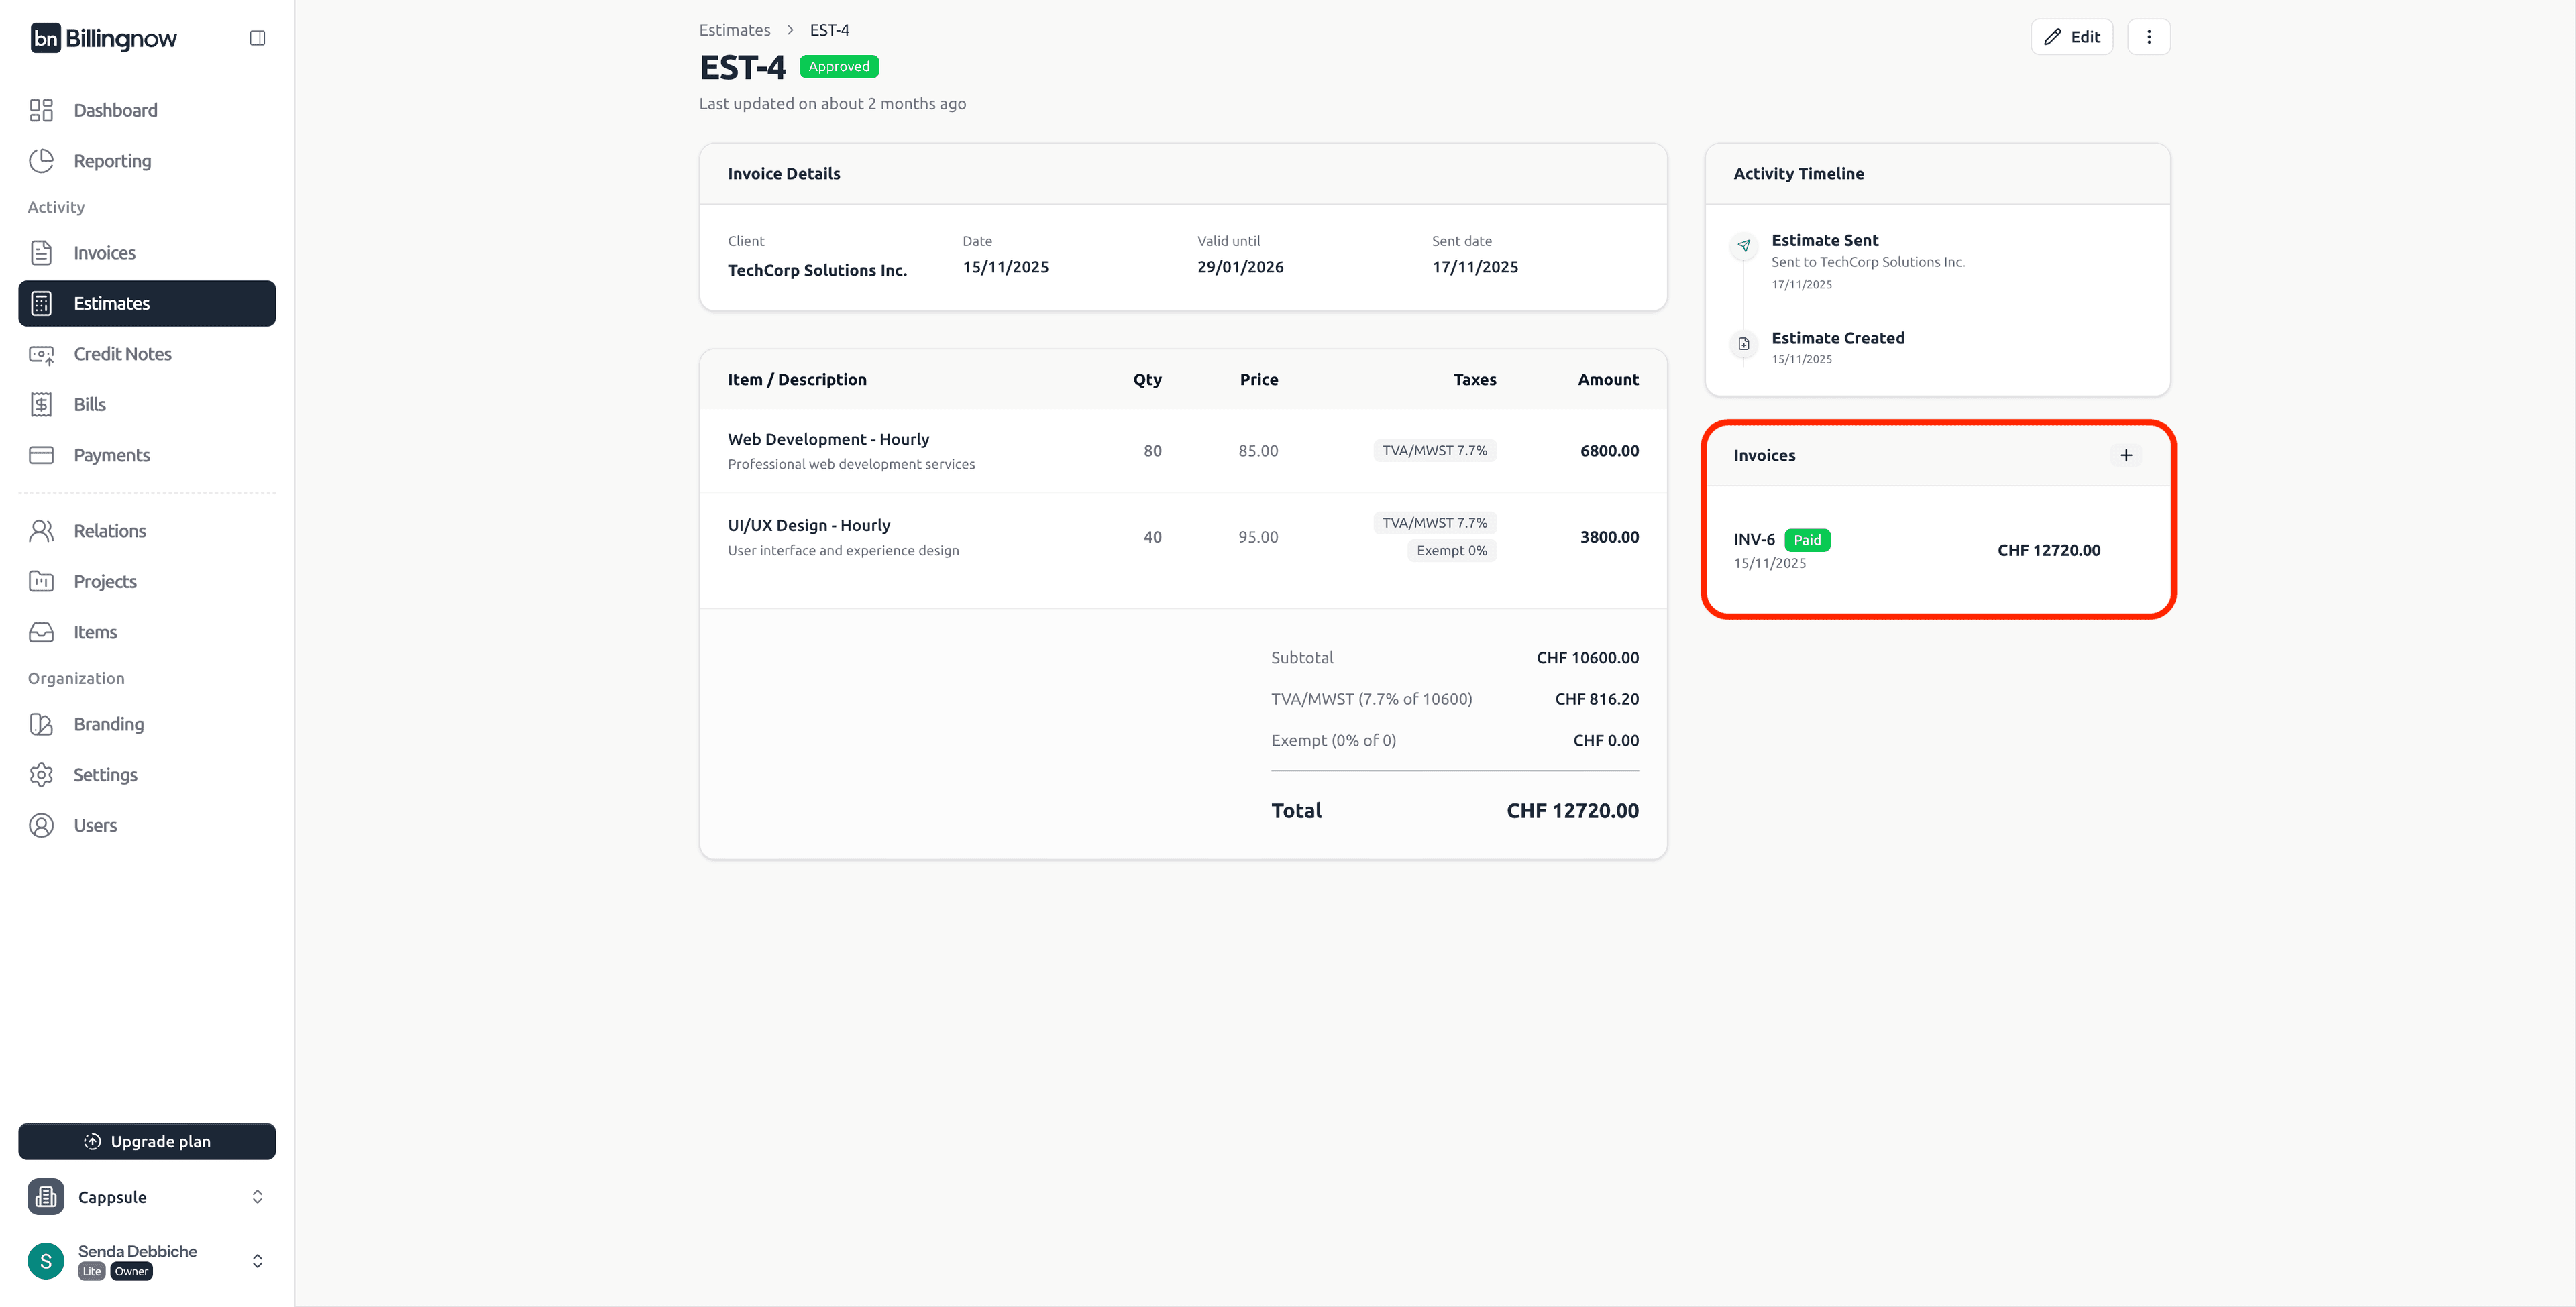Open the Branding settings icon
The height and width of the screenshot is (1307, 2576).
point(41,724)
